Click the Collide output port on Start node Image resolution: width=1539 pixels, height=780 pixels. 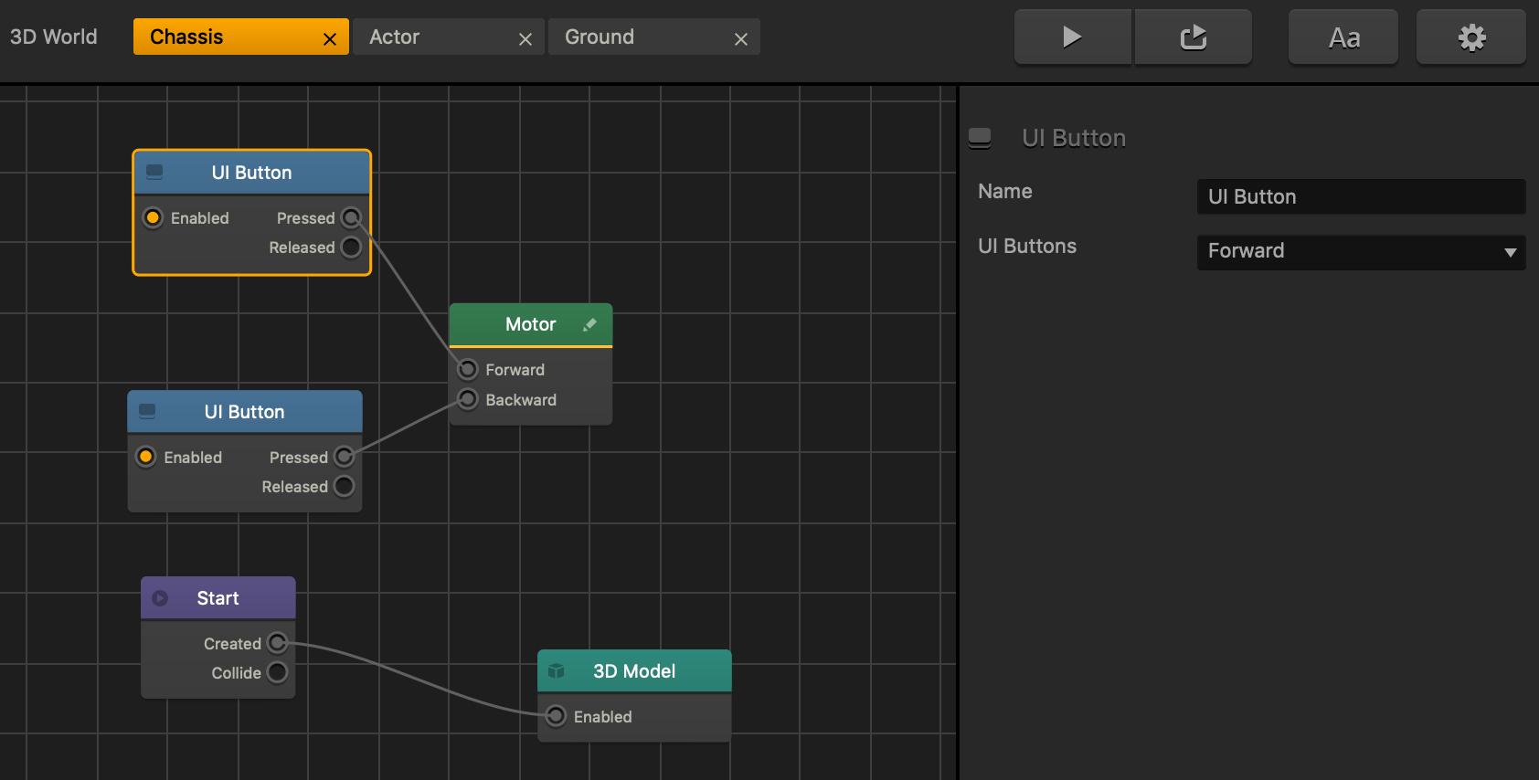click(277, 673)
